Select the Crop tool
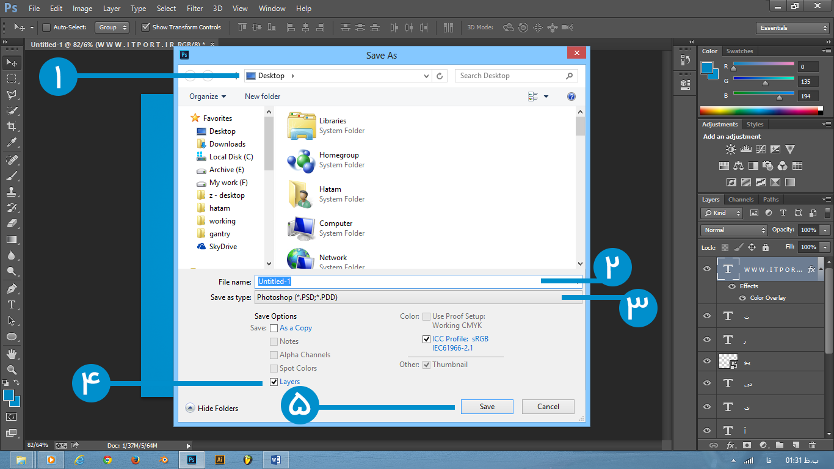 (12, 126)
